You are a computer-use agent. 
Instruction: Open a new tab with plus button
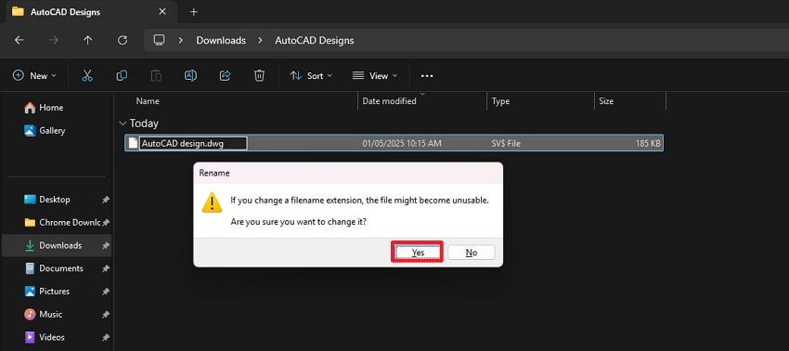coord(194,11)
